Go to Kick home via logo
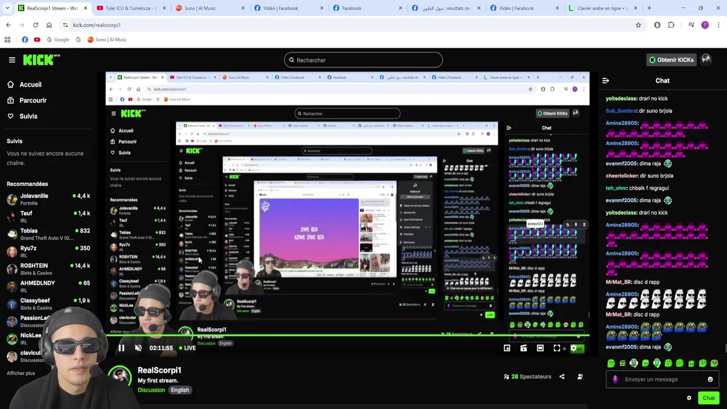The image size is (727, 409). coord(41,60)
